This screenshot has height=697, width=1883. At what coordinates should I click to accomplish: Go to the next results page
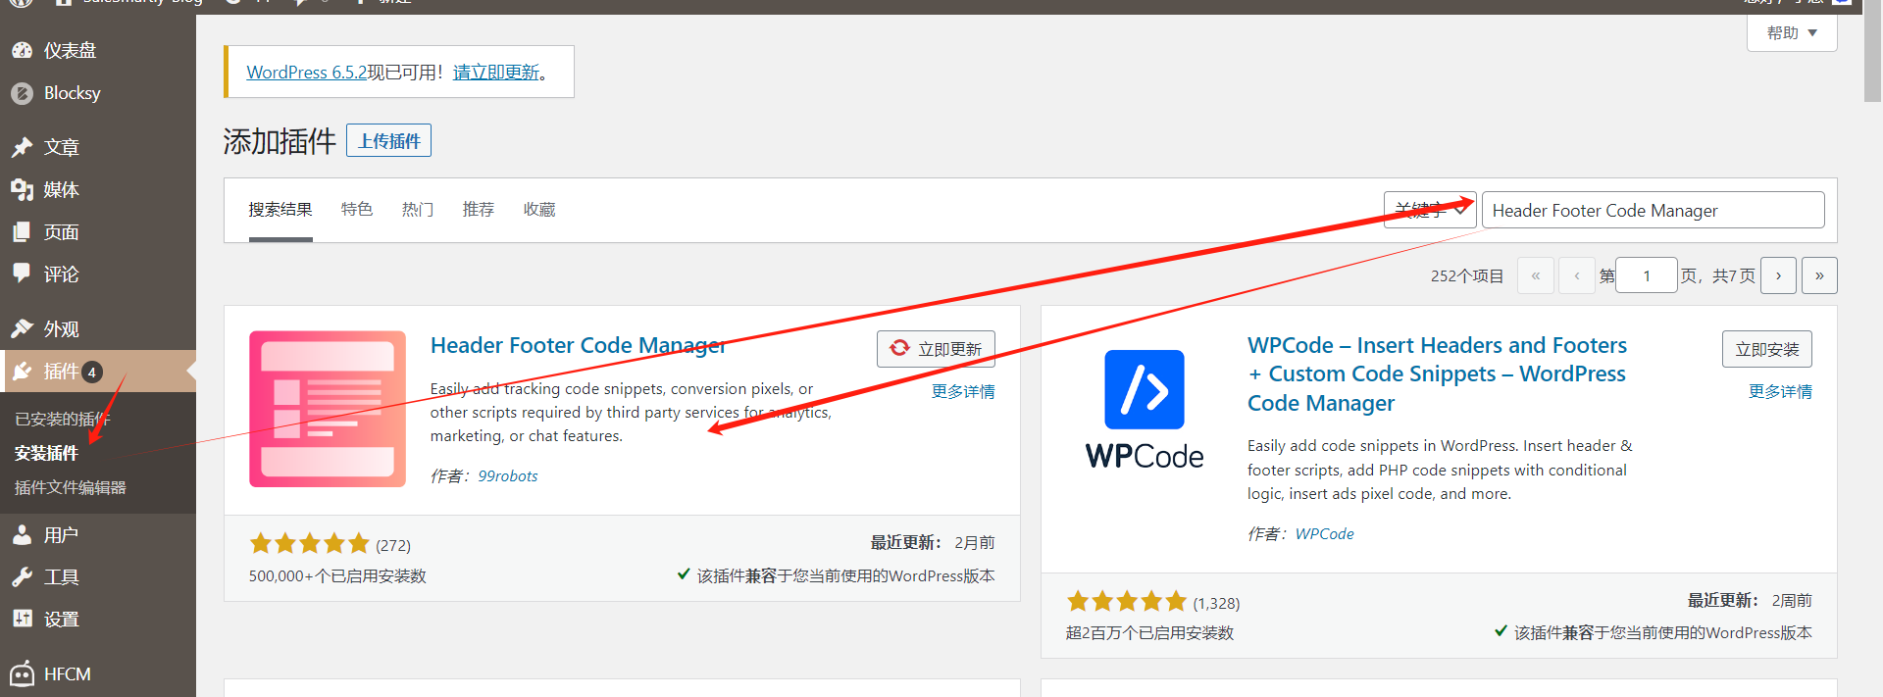pyautogui.click(x=1778, y=275)
